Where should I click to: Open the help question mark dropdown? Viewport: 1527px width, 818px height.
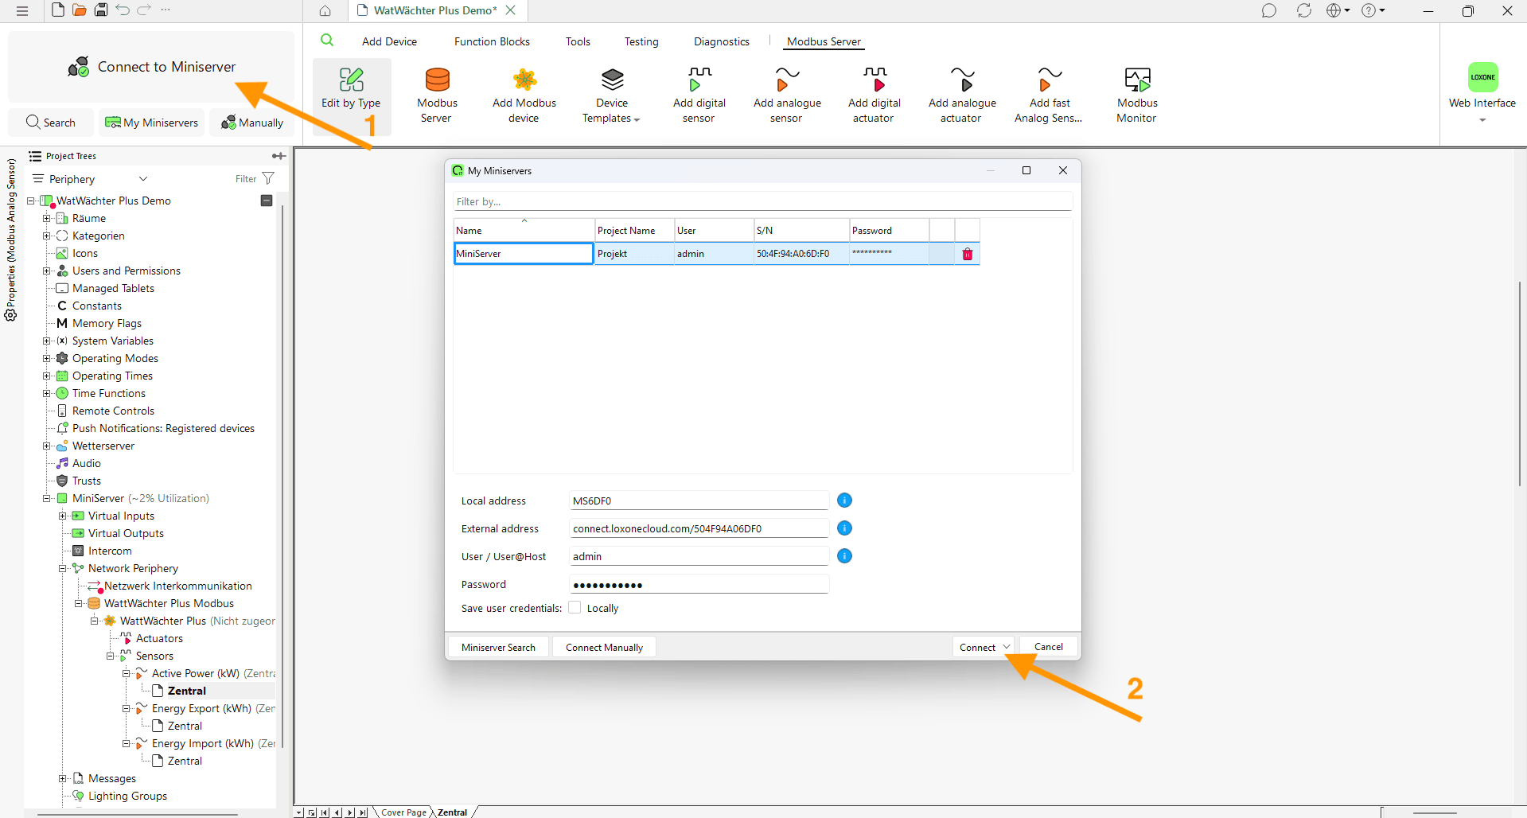(1373, 10)
